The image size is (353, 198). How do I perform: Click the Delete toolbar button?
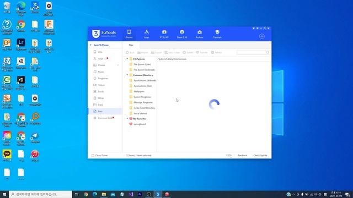pyautogui.click(x=188, y=53)
